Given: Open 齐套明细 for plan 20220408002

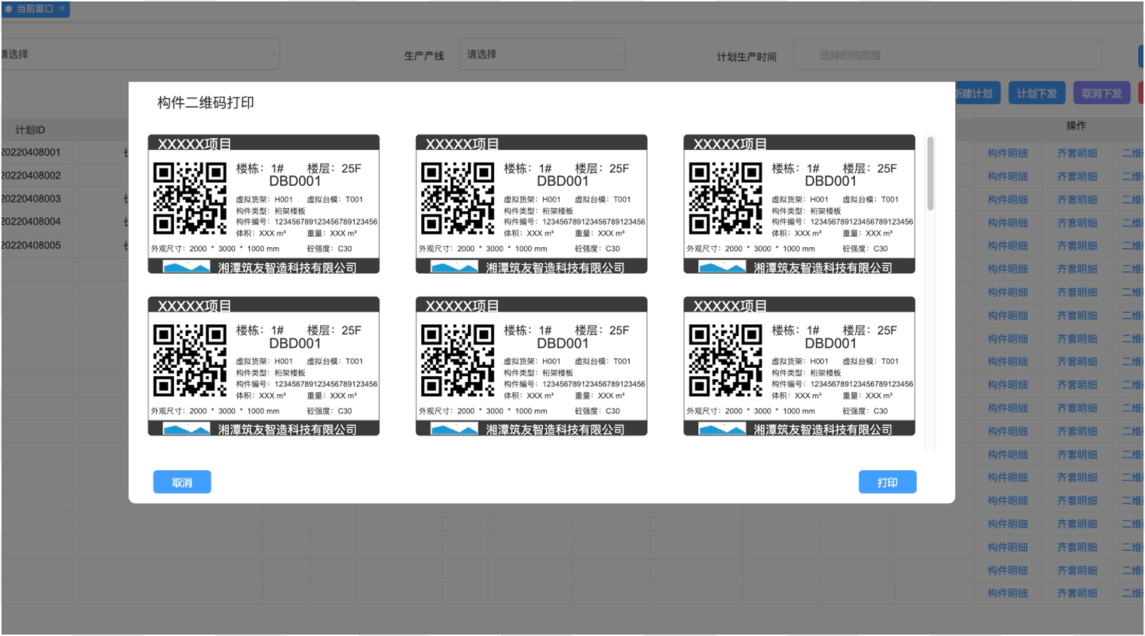Looking at the screenshot, I should [x=1077, y=176].
